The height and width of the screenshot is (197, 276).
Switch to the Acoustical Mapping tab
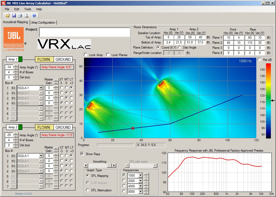pyautogui.click(x=15, y=22)
